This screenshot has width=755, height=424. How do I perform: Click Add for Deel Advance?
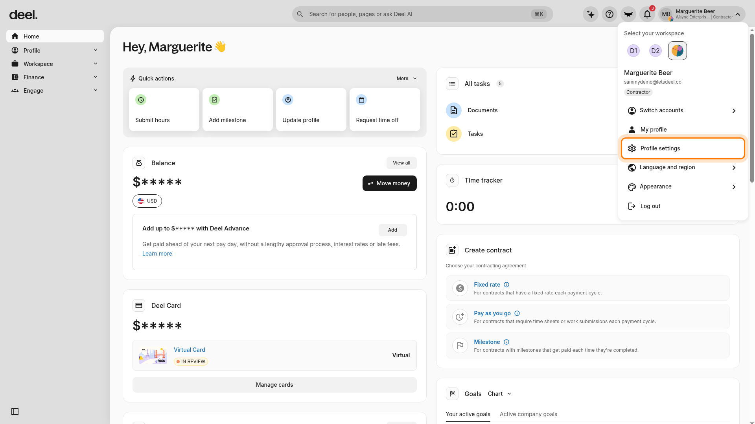pos(392,230)
